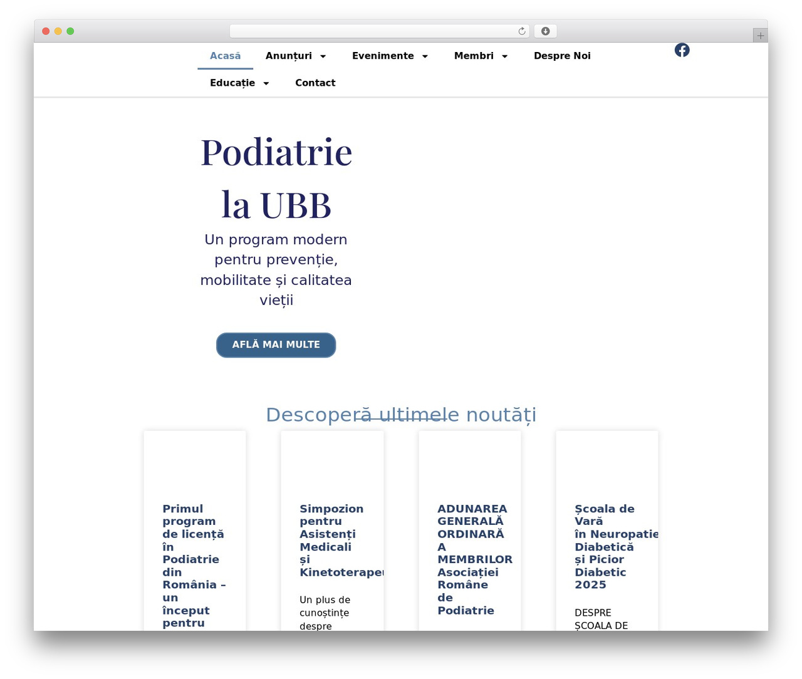Maximize the window with the green button

click(x=70, y=31)
